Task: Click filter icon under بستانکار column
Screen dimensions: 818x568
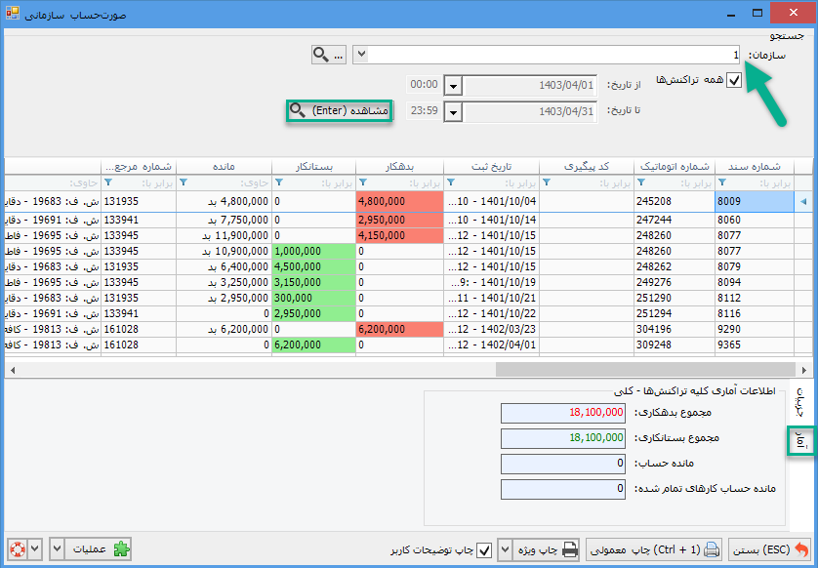Action: [x=279, y=183]
